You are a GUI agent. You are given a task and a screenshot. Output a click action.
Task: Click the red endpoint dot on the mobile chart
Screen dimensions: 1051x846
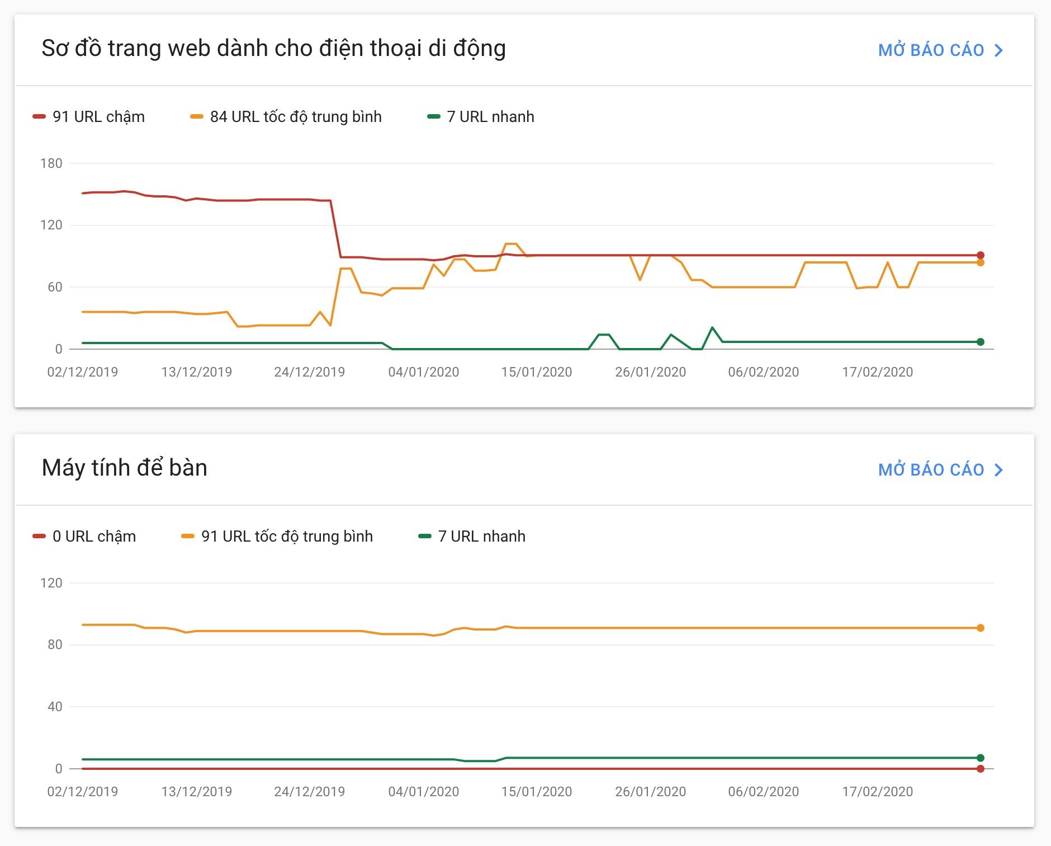click(x=981, y=255)
